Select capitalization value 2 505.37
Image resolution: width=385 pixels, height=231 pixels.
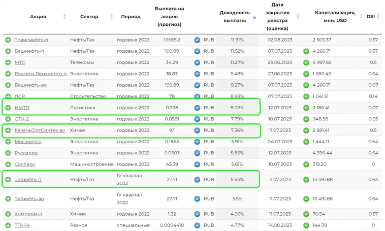point(322,40)
